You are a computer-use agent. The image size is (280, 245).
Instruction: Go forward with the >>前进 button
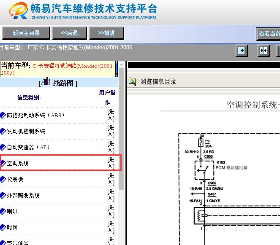[106, 33]
